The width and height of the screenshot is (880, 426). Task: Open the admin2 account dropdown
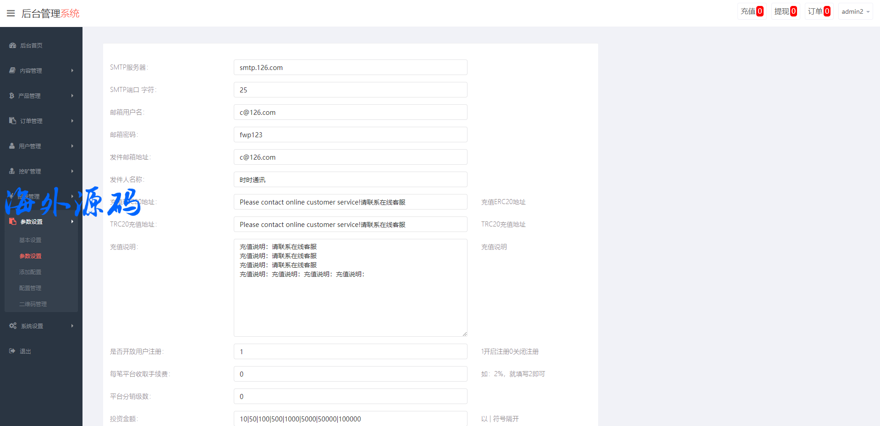[855, 11]
